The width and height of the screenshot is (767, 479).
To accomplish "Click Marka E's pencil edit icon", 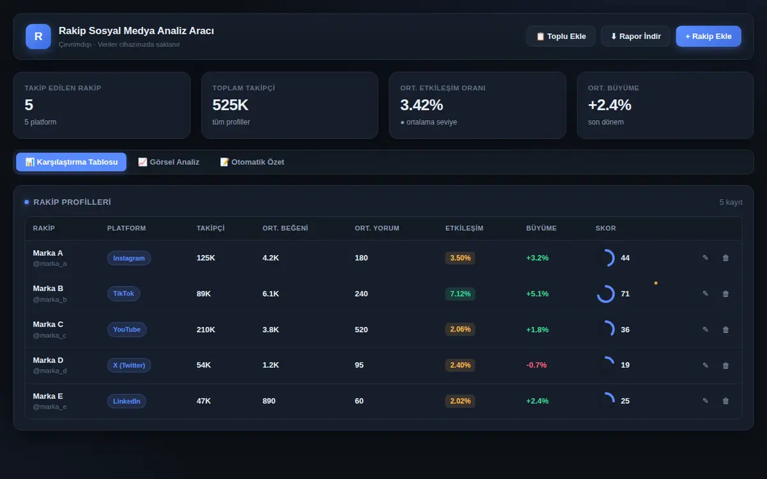I will (706, 401).
